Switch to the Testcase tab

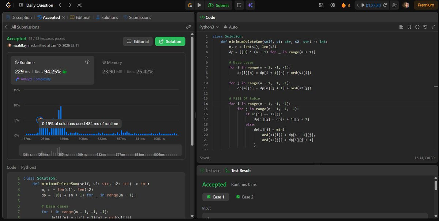pos(210,171)
